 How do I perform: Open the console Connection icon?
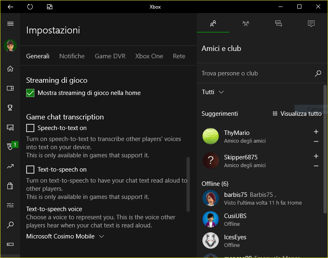click(10, 244)
